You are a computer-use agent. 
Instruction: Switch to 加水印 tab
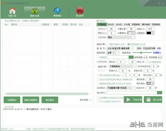(111, 24)
